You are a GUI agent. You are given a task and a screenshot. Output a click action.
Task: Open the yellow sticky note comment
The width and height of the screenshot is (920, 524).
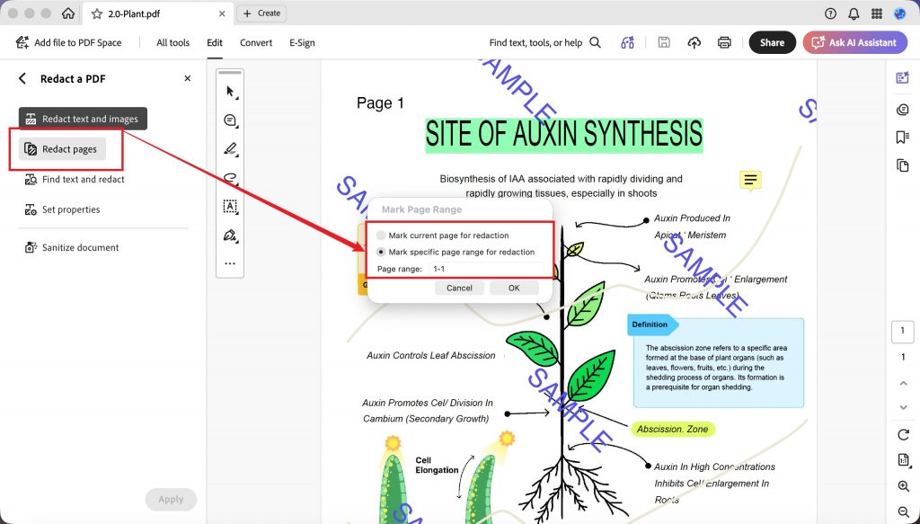[750, 180]
